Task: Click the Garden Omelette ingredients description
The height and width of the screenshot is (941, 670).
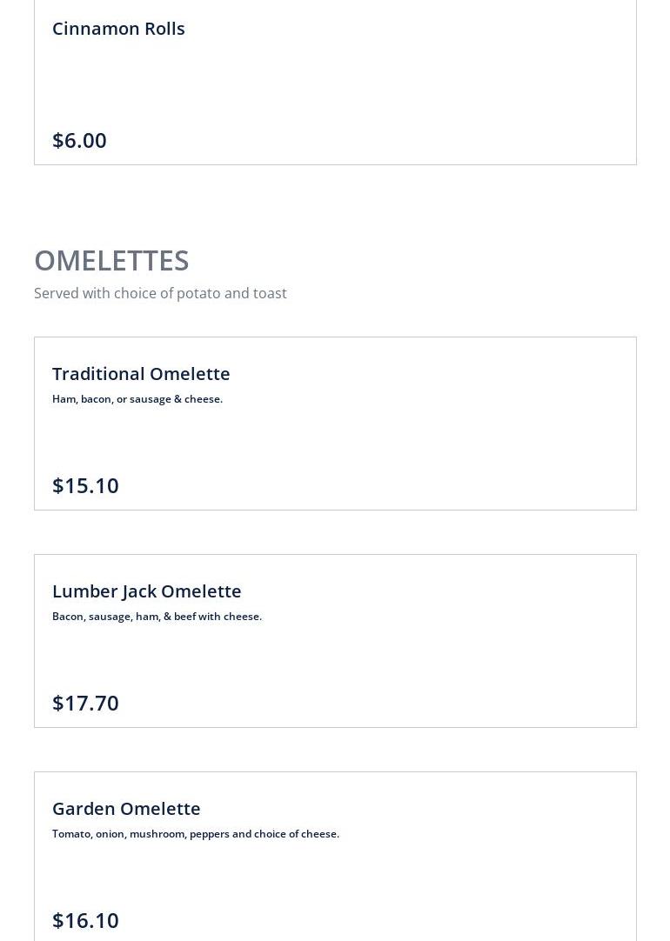Action: pyautogui.click(x=195, y=834)
